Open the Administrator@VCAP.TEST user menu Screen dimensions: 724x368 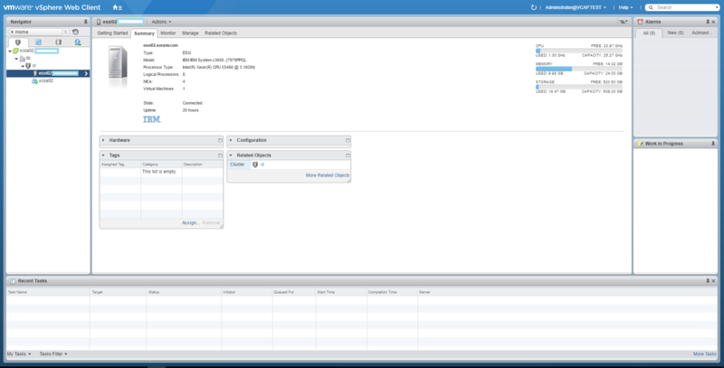(x=576, y=7)
